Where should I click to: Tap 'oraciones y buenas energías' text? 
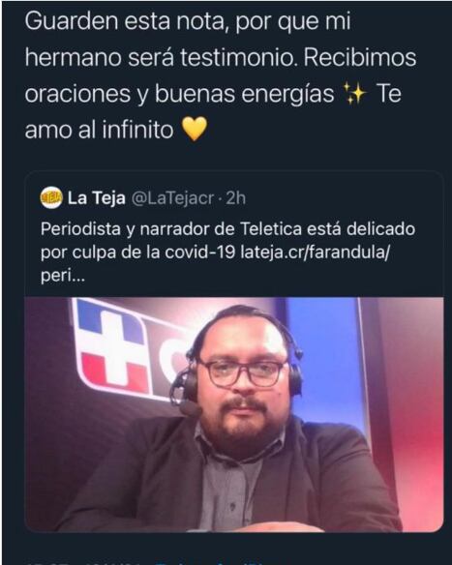point(179,95)
